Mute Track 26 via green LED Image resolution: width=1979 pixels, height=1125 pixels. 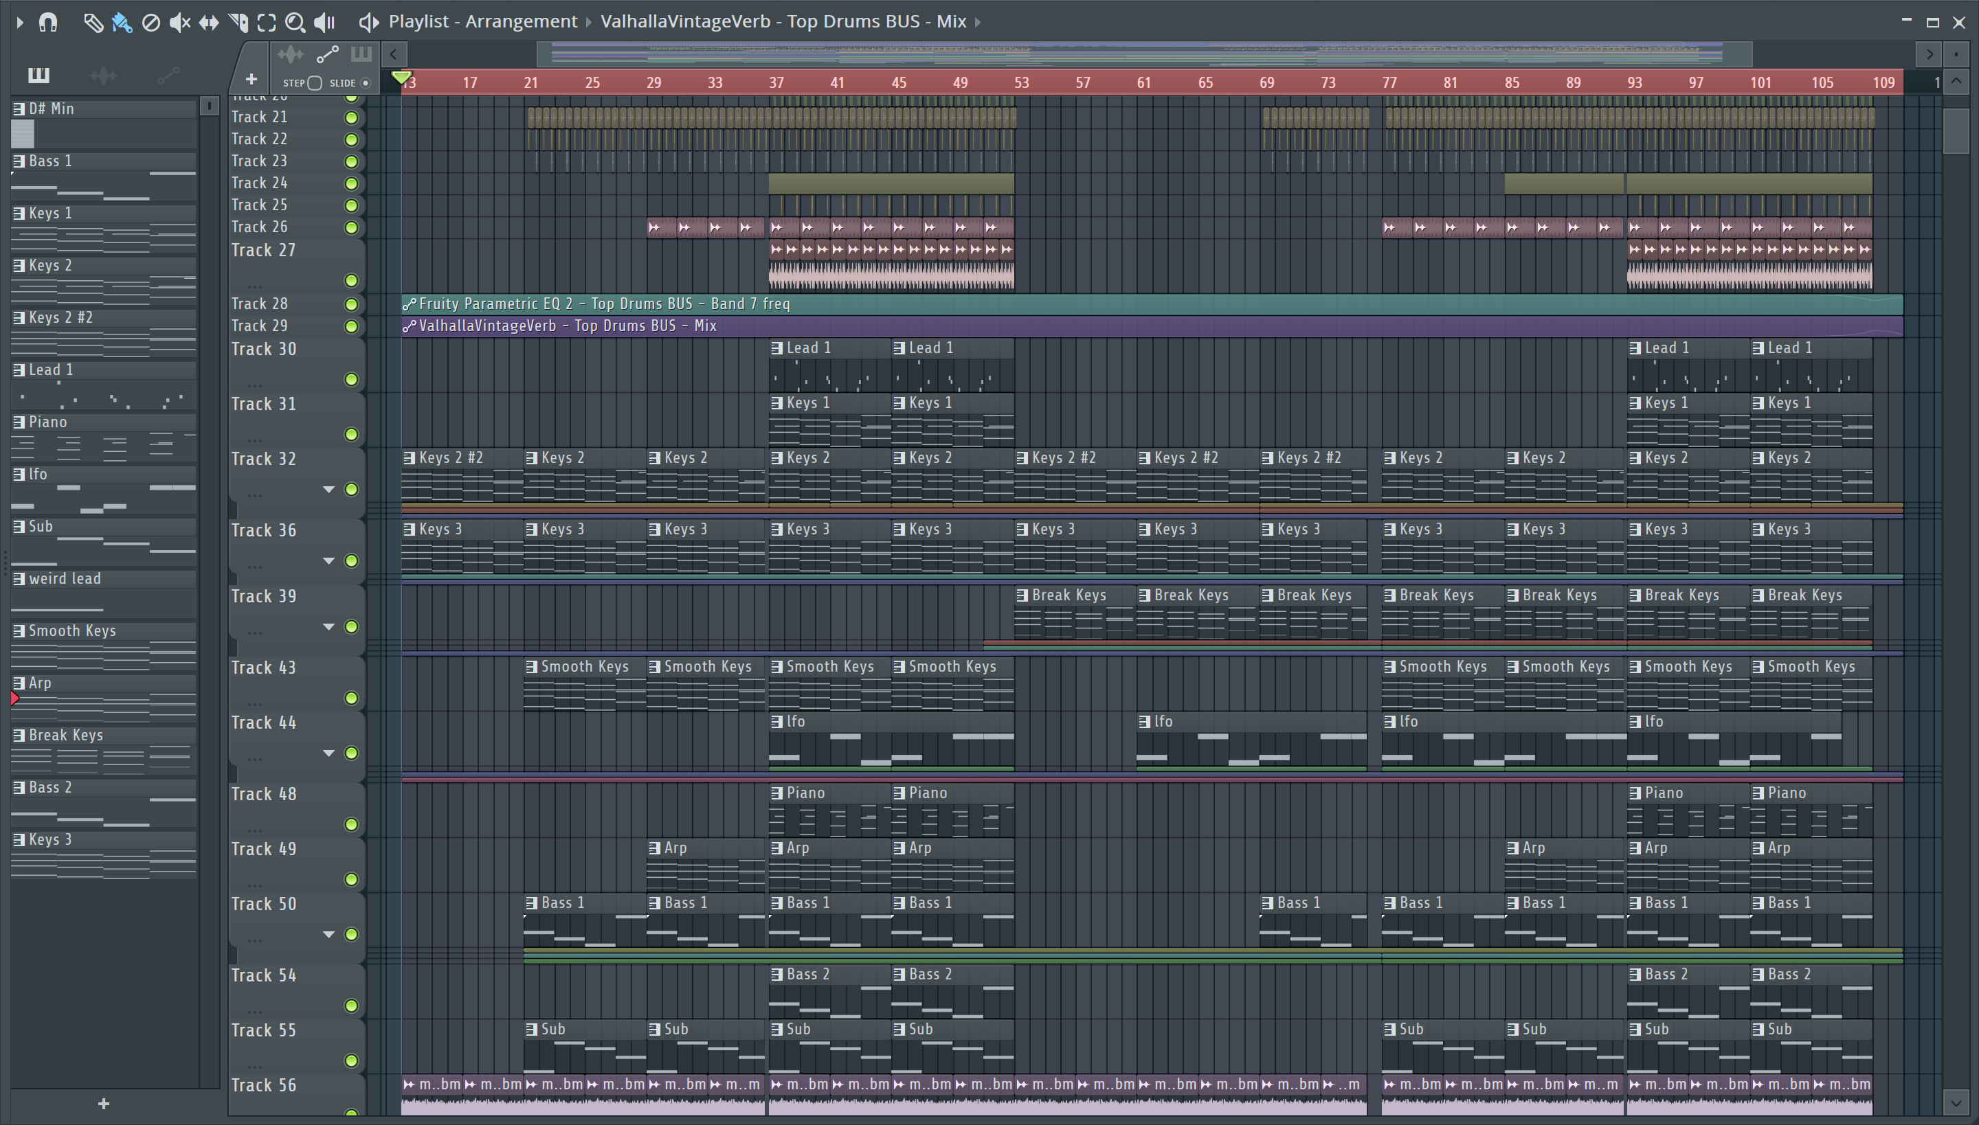(x=351, y=228)
